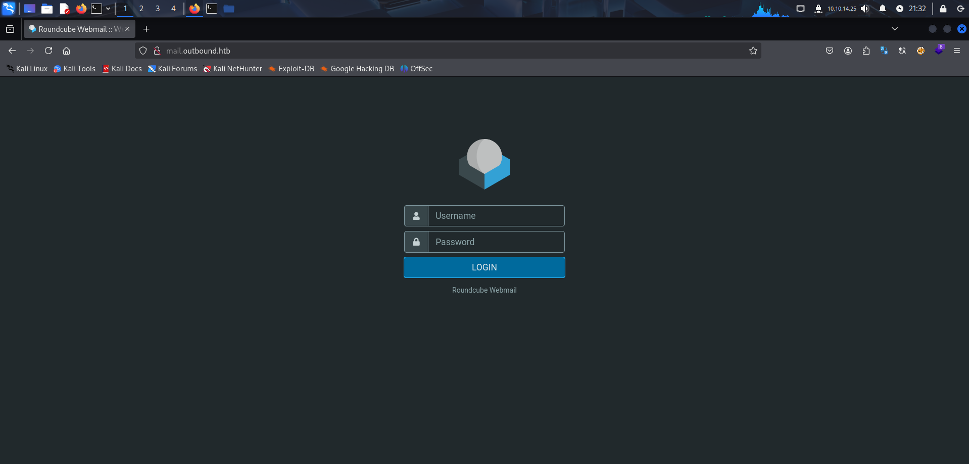Viewport: 969px width, 464px height.
Task: Open the Google Hacking DB bookmark
Action: click(357, 69)
